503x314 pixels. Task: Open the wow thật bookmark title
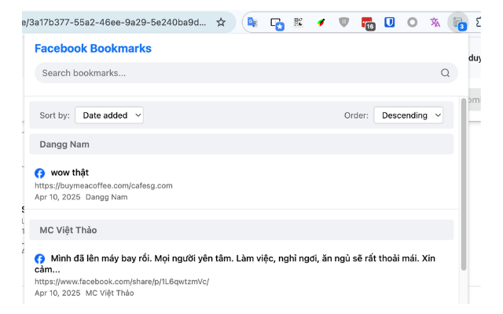click(x=70, y=173)
